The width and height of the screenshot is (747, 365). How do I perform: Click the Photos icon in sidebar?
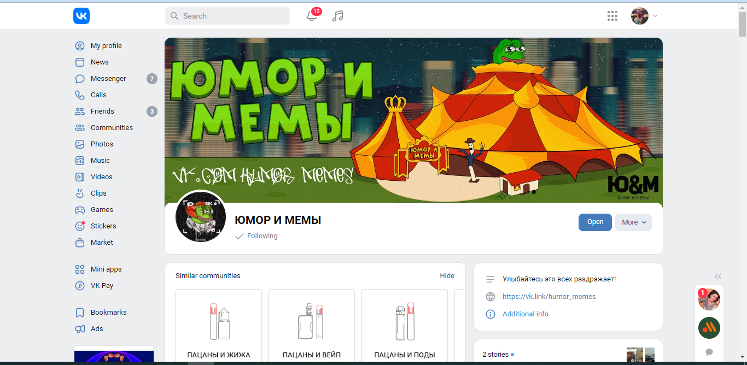click(80, 144)
